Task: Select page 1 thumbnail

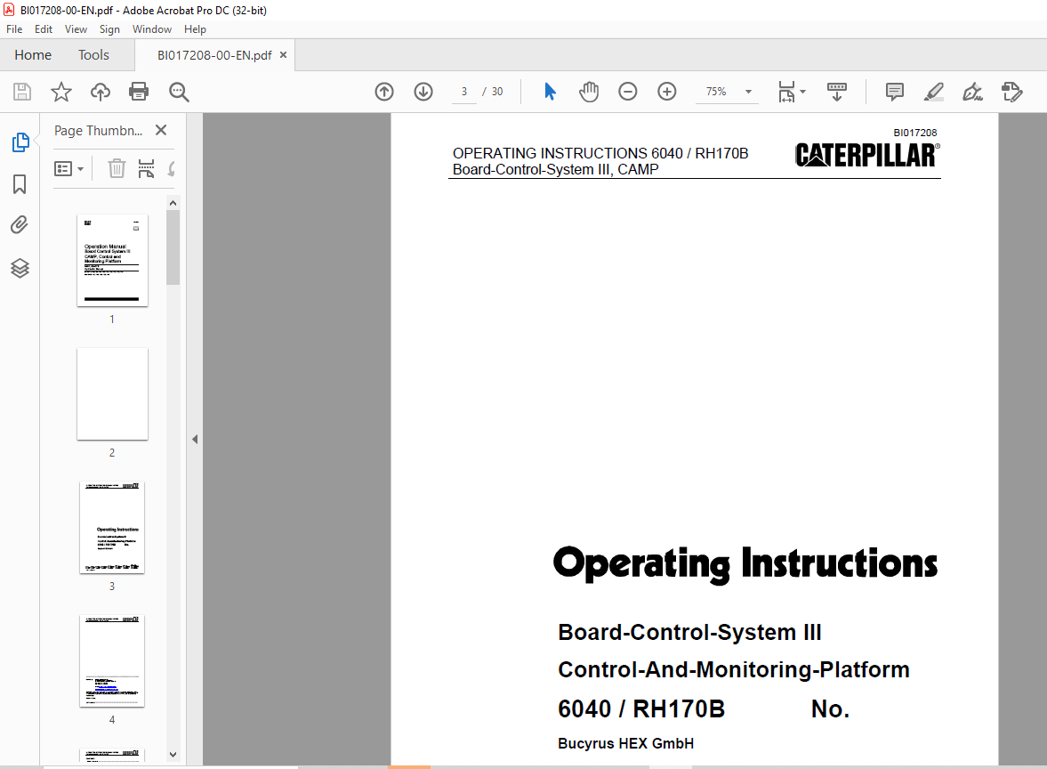Action: click(112, 261)
